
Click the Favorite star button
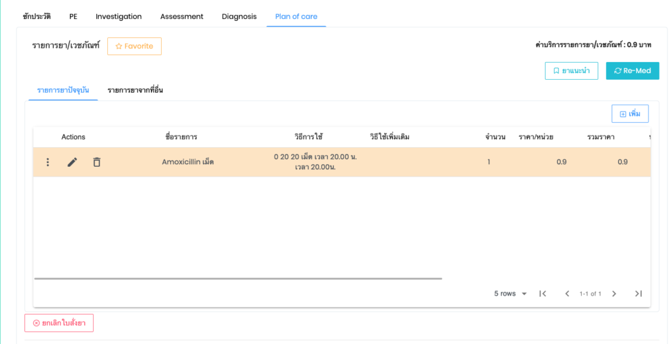click(134, 46)
